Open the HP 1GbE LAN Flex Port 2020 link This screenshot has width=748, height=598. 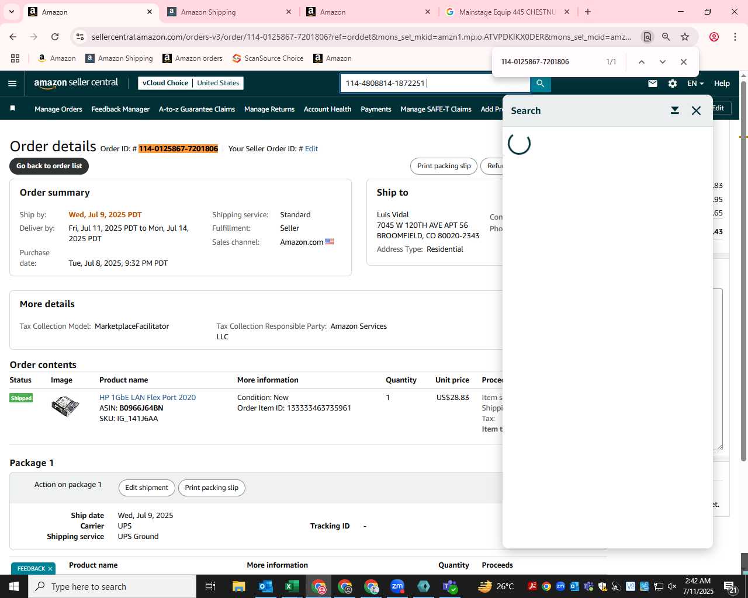pos(147,397)
